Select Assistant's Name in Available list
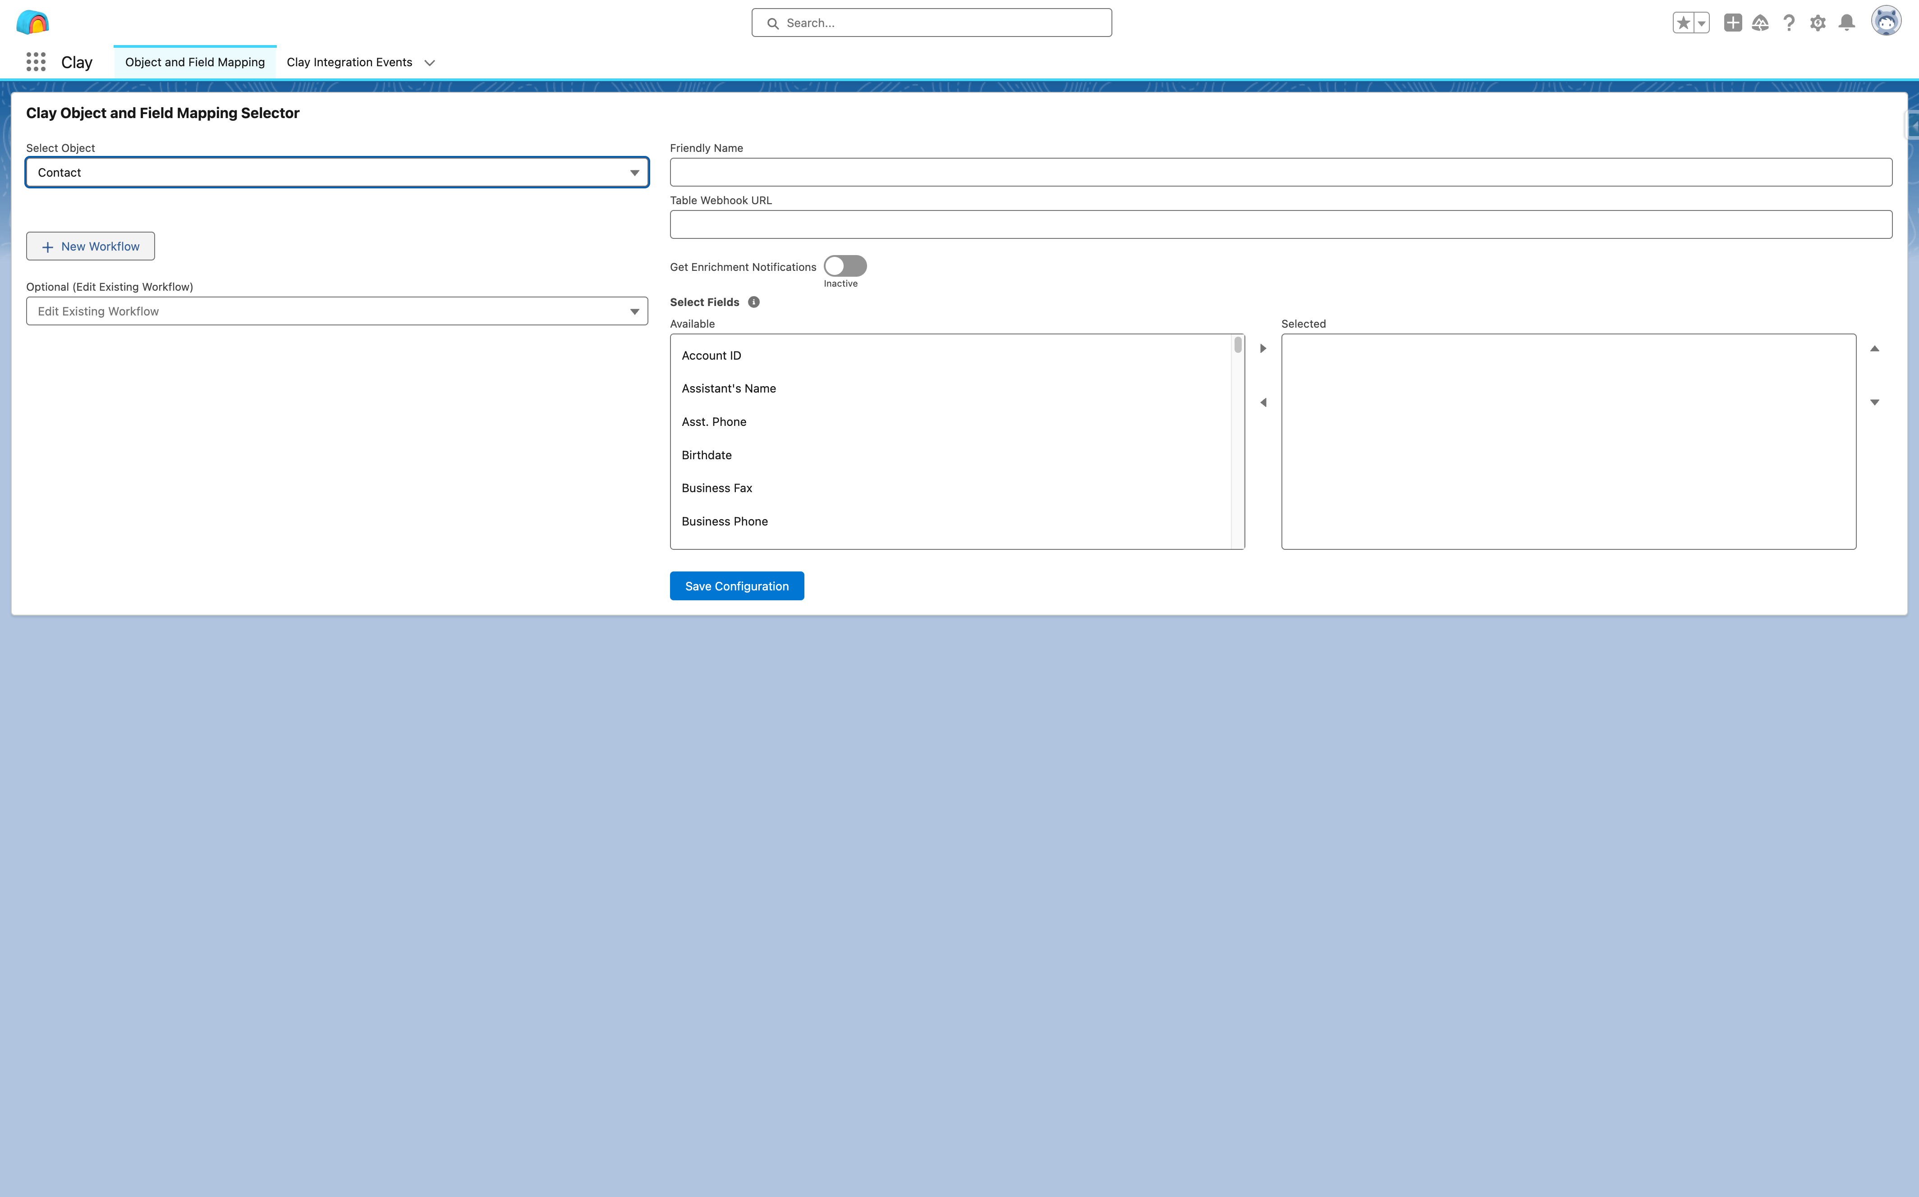Screen dimensions: 1919x1197 point(951,388)
